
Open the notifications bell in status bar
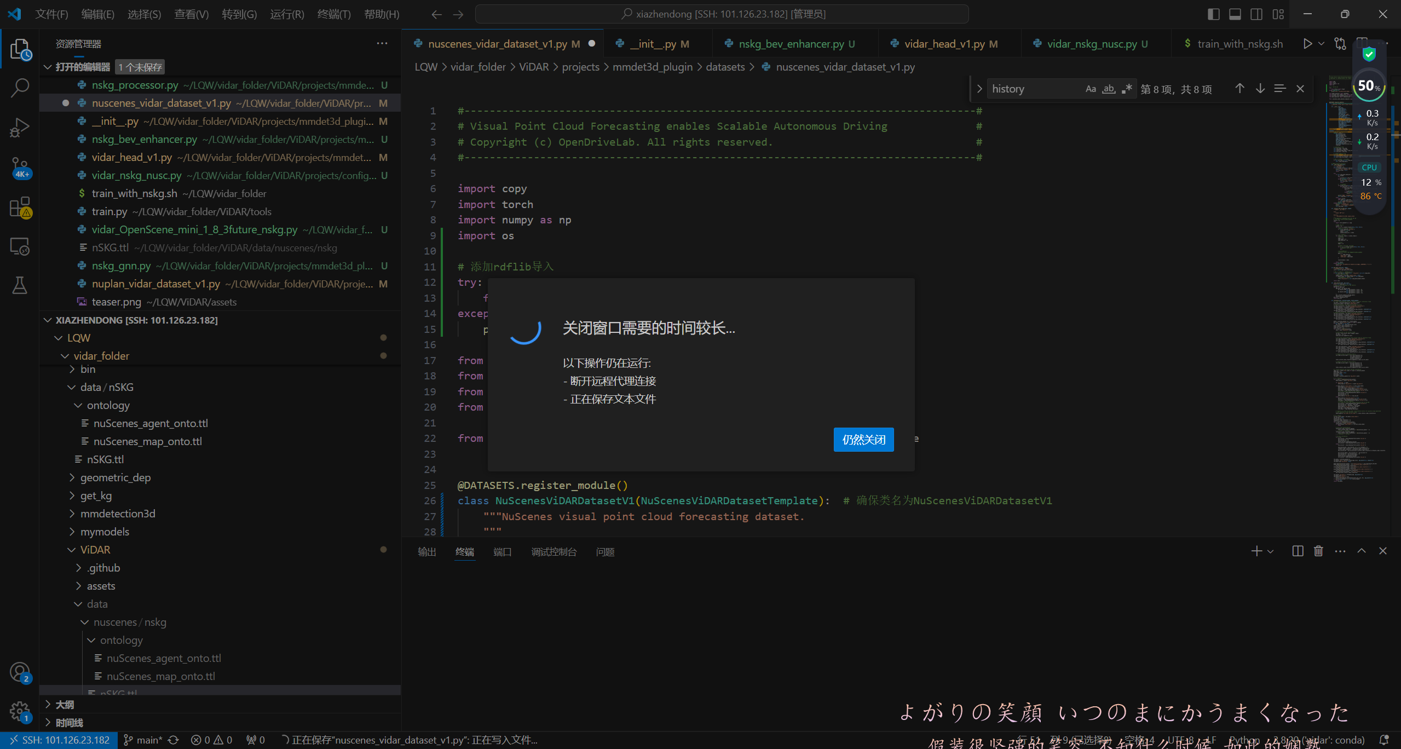1385,740
